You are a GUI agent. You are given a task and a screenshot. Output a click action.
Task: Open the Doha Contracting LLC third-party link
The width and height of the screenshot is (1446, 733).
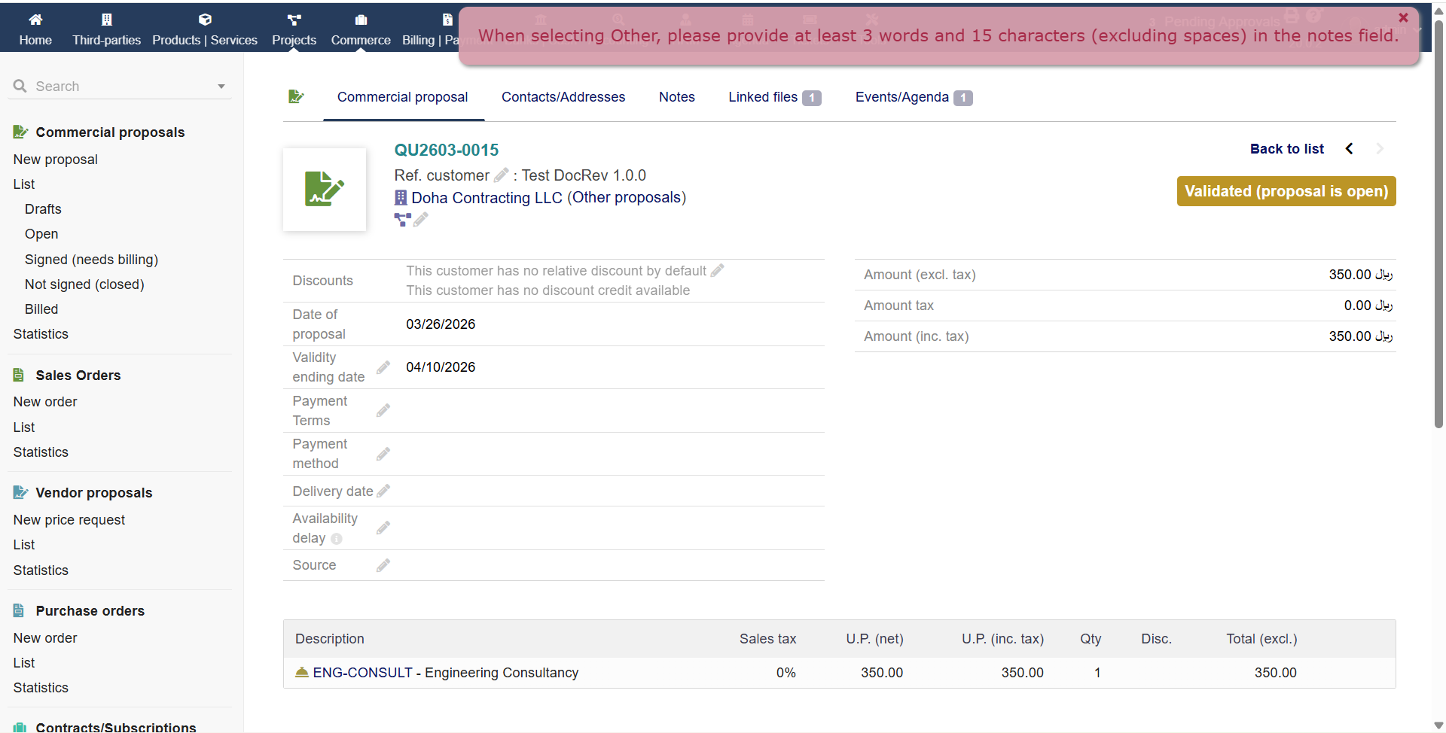tap(487, 198)
